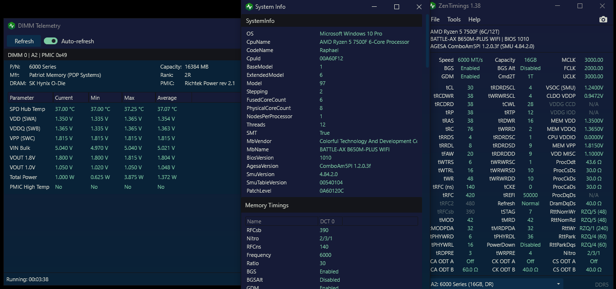Screen dimensions: 616x289
Task: Open the A2: 6000 Series module dropdown
Action: pos(496,284)
